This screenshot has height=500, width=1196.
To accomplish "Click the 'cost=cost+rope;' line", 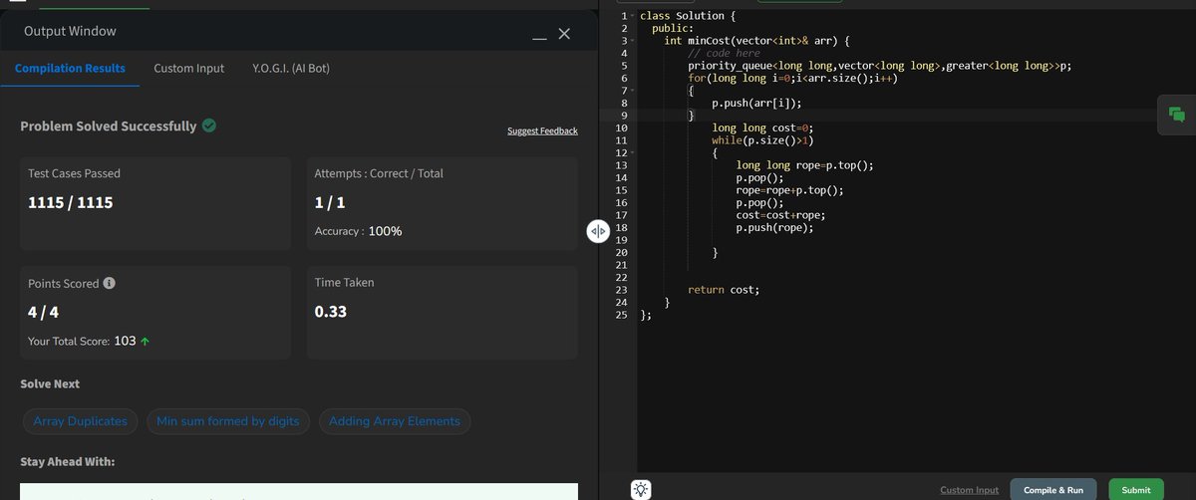I will tap(780, 215).
